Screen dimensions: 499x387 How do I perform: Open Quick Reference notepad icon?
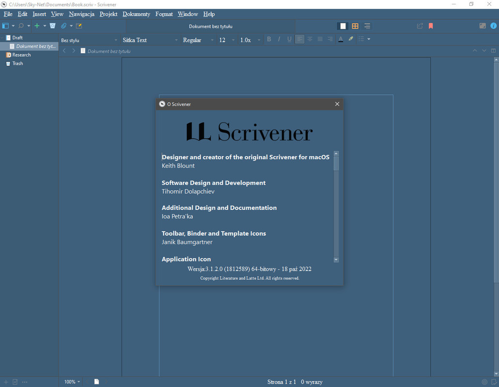tap(79, 26)
